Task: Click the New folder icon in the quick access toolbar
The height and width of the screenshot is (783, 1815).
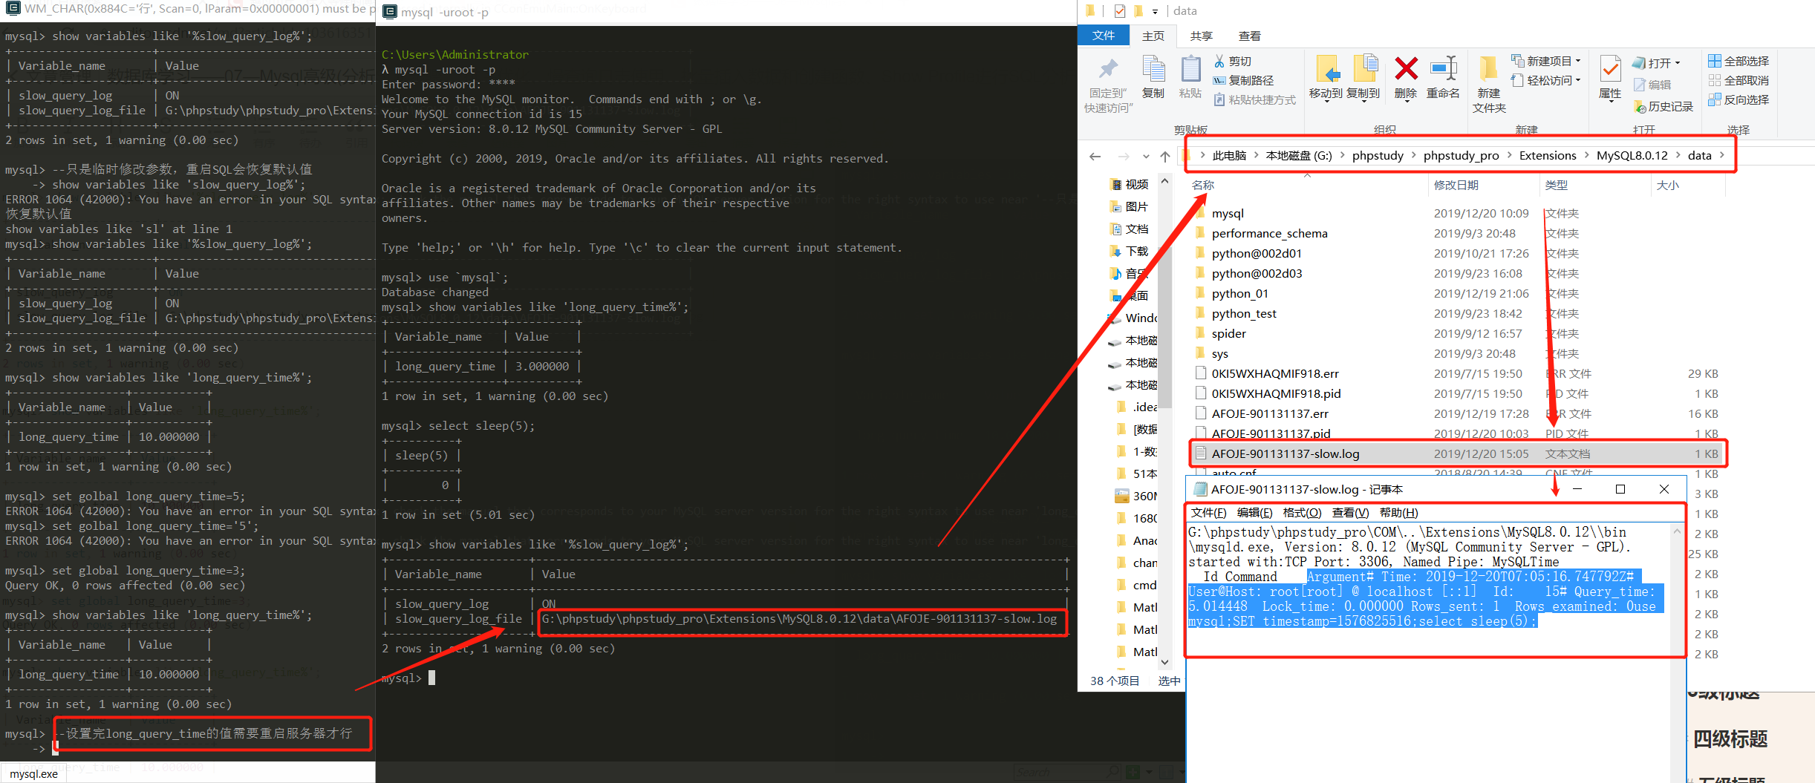Action: [x=1137, y=10]
